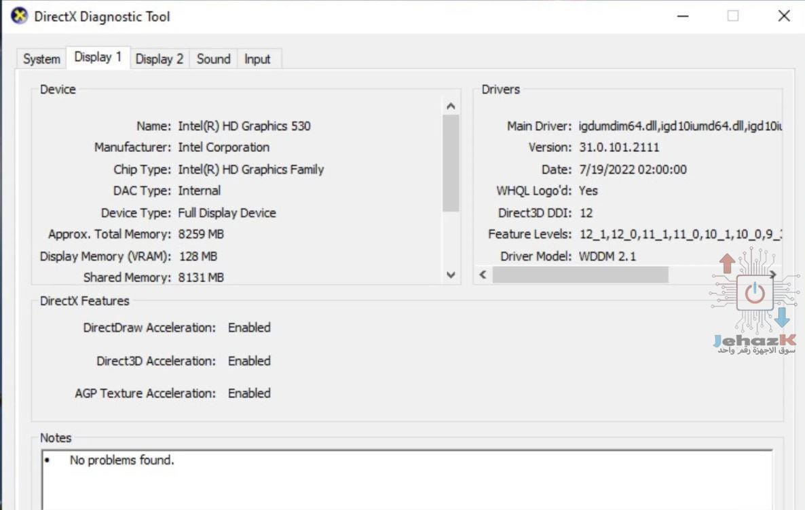Click the 'Display Memory (VRAM):' label

105,256
